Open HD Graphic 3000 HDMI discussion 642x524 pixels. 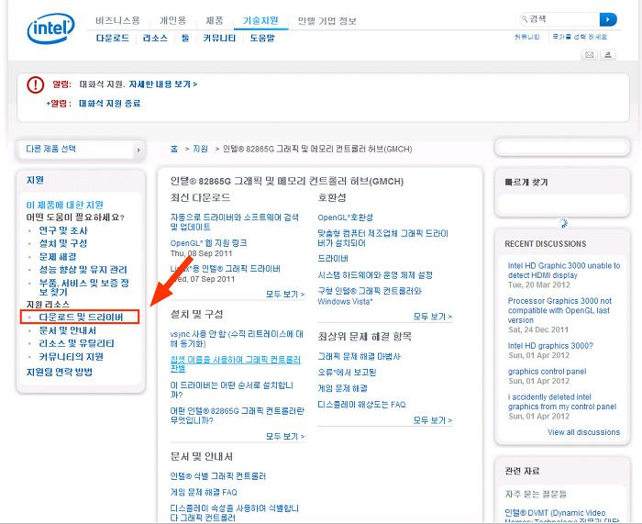tap(564, 271)
